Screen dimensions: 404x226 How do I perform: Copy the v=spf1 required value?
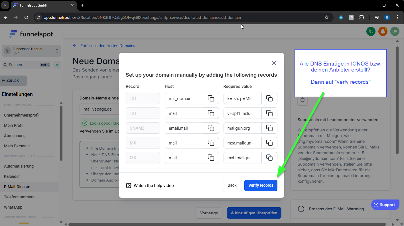coord(269,113)
